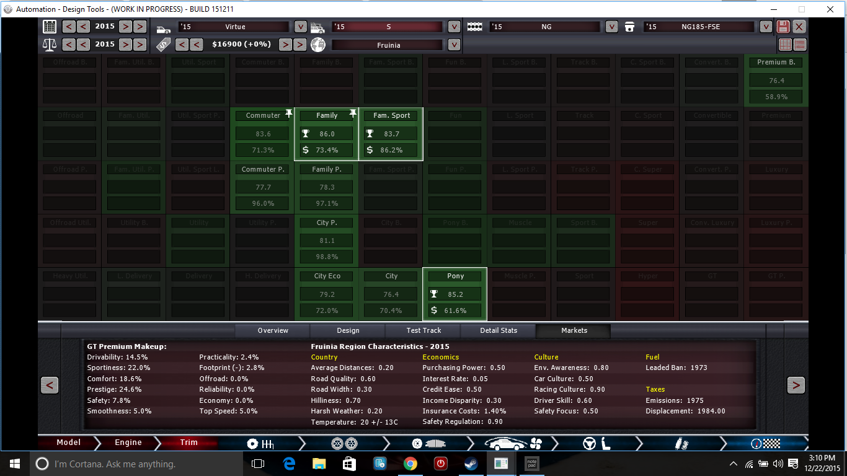Image resolution: width=847 pixels, height=476 pixels.
Task: Open Google Chrome from the taskbar
Action: [410, 464]
